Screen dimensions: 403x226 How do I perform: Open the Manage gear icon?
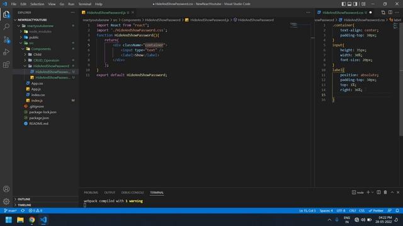pos(6,202)
